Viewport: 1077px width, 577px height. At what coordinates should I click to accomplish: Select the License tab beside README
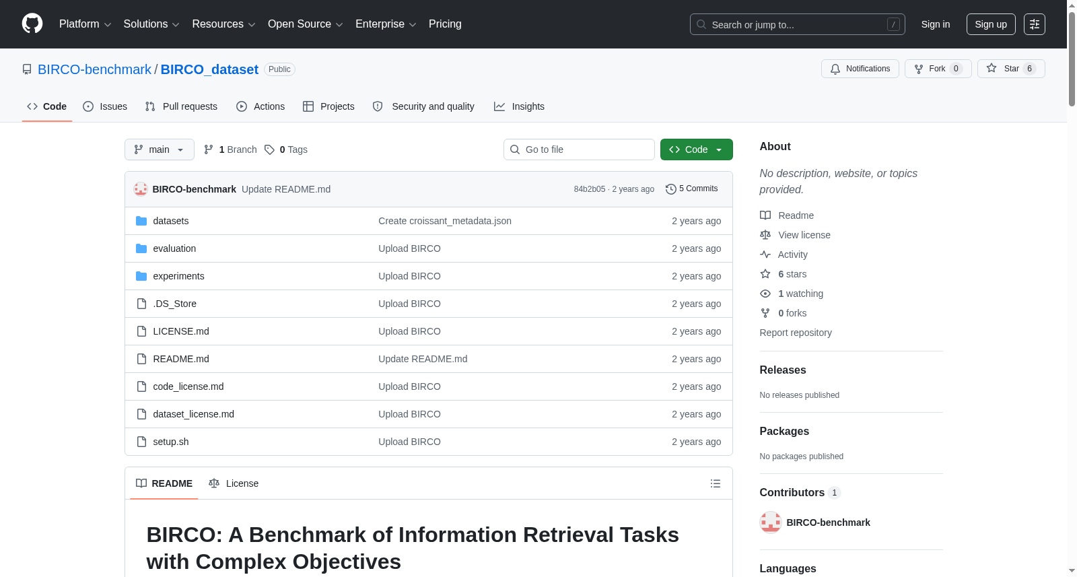pyautogui.click(x=234, y=483)
